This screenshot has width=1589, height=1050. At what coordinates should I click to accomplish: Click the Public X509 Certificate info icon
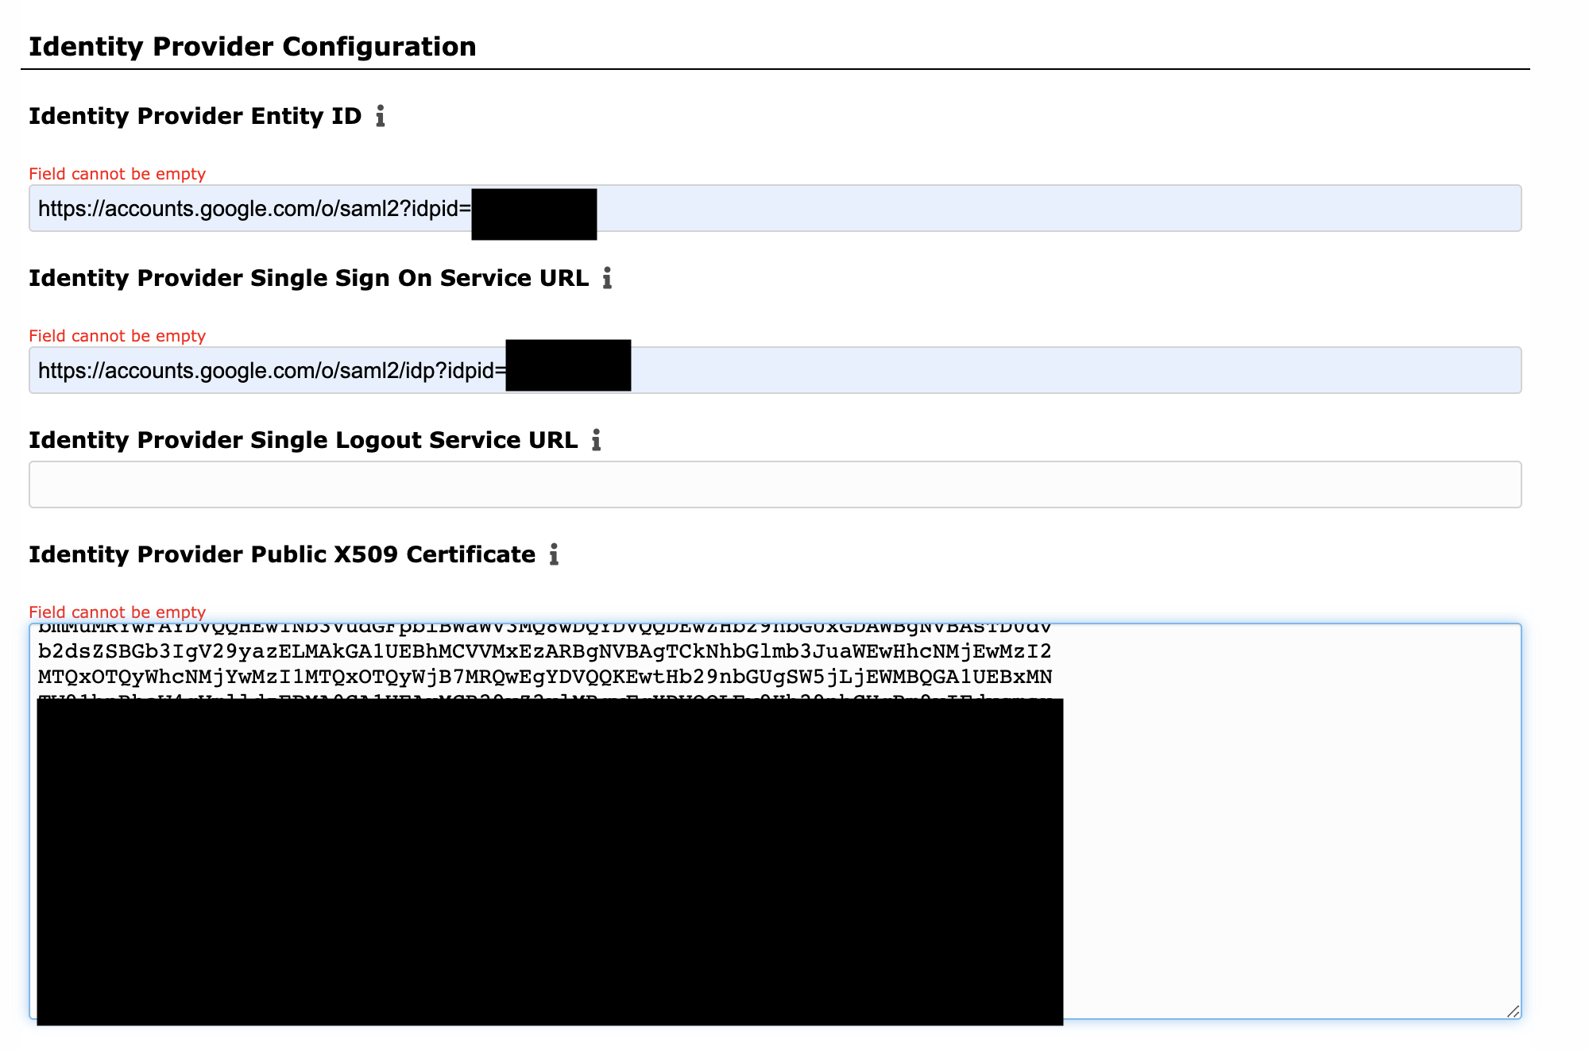tap(554, 555)
